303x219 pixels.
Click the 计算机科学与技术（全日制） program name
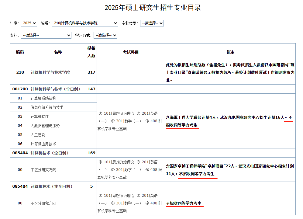tap(56, 89)
